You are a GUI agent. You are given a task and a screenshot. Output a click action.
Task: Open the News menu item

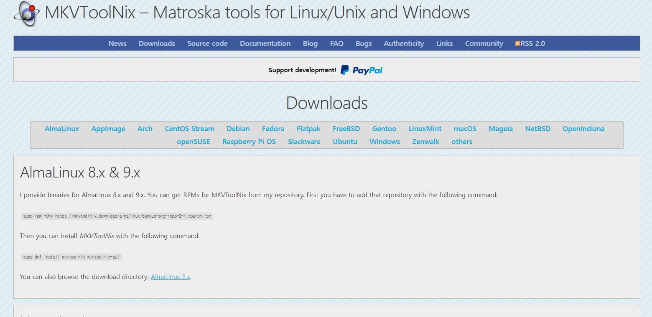117,43
